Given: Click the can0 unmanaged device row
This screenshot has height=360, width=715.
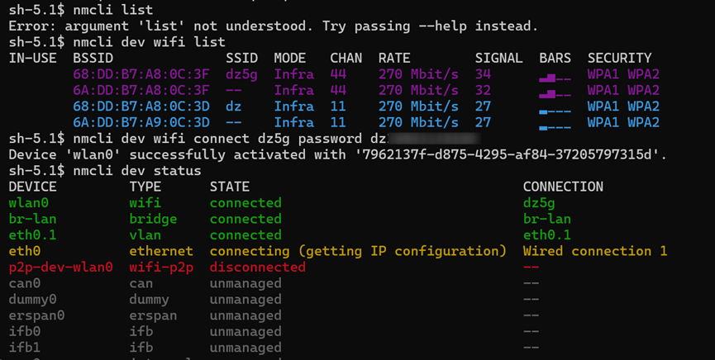Looking at the screenshot, I should pyautogui.click(x=274, y=283).
